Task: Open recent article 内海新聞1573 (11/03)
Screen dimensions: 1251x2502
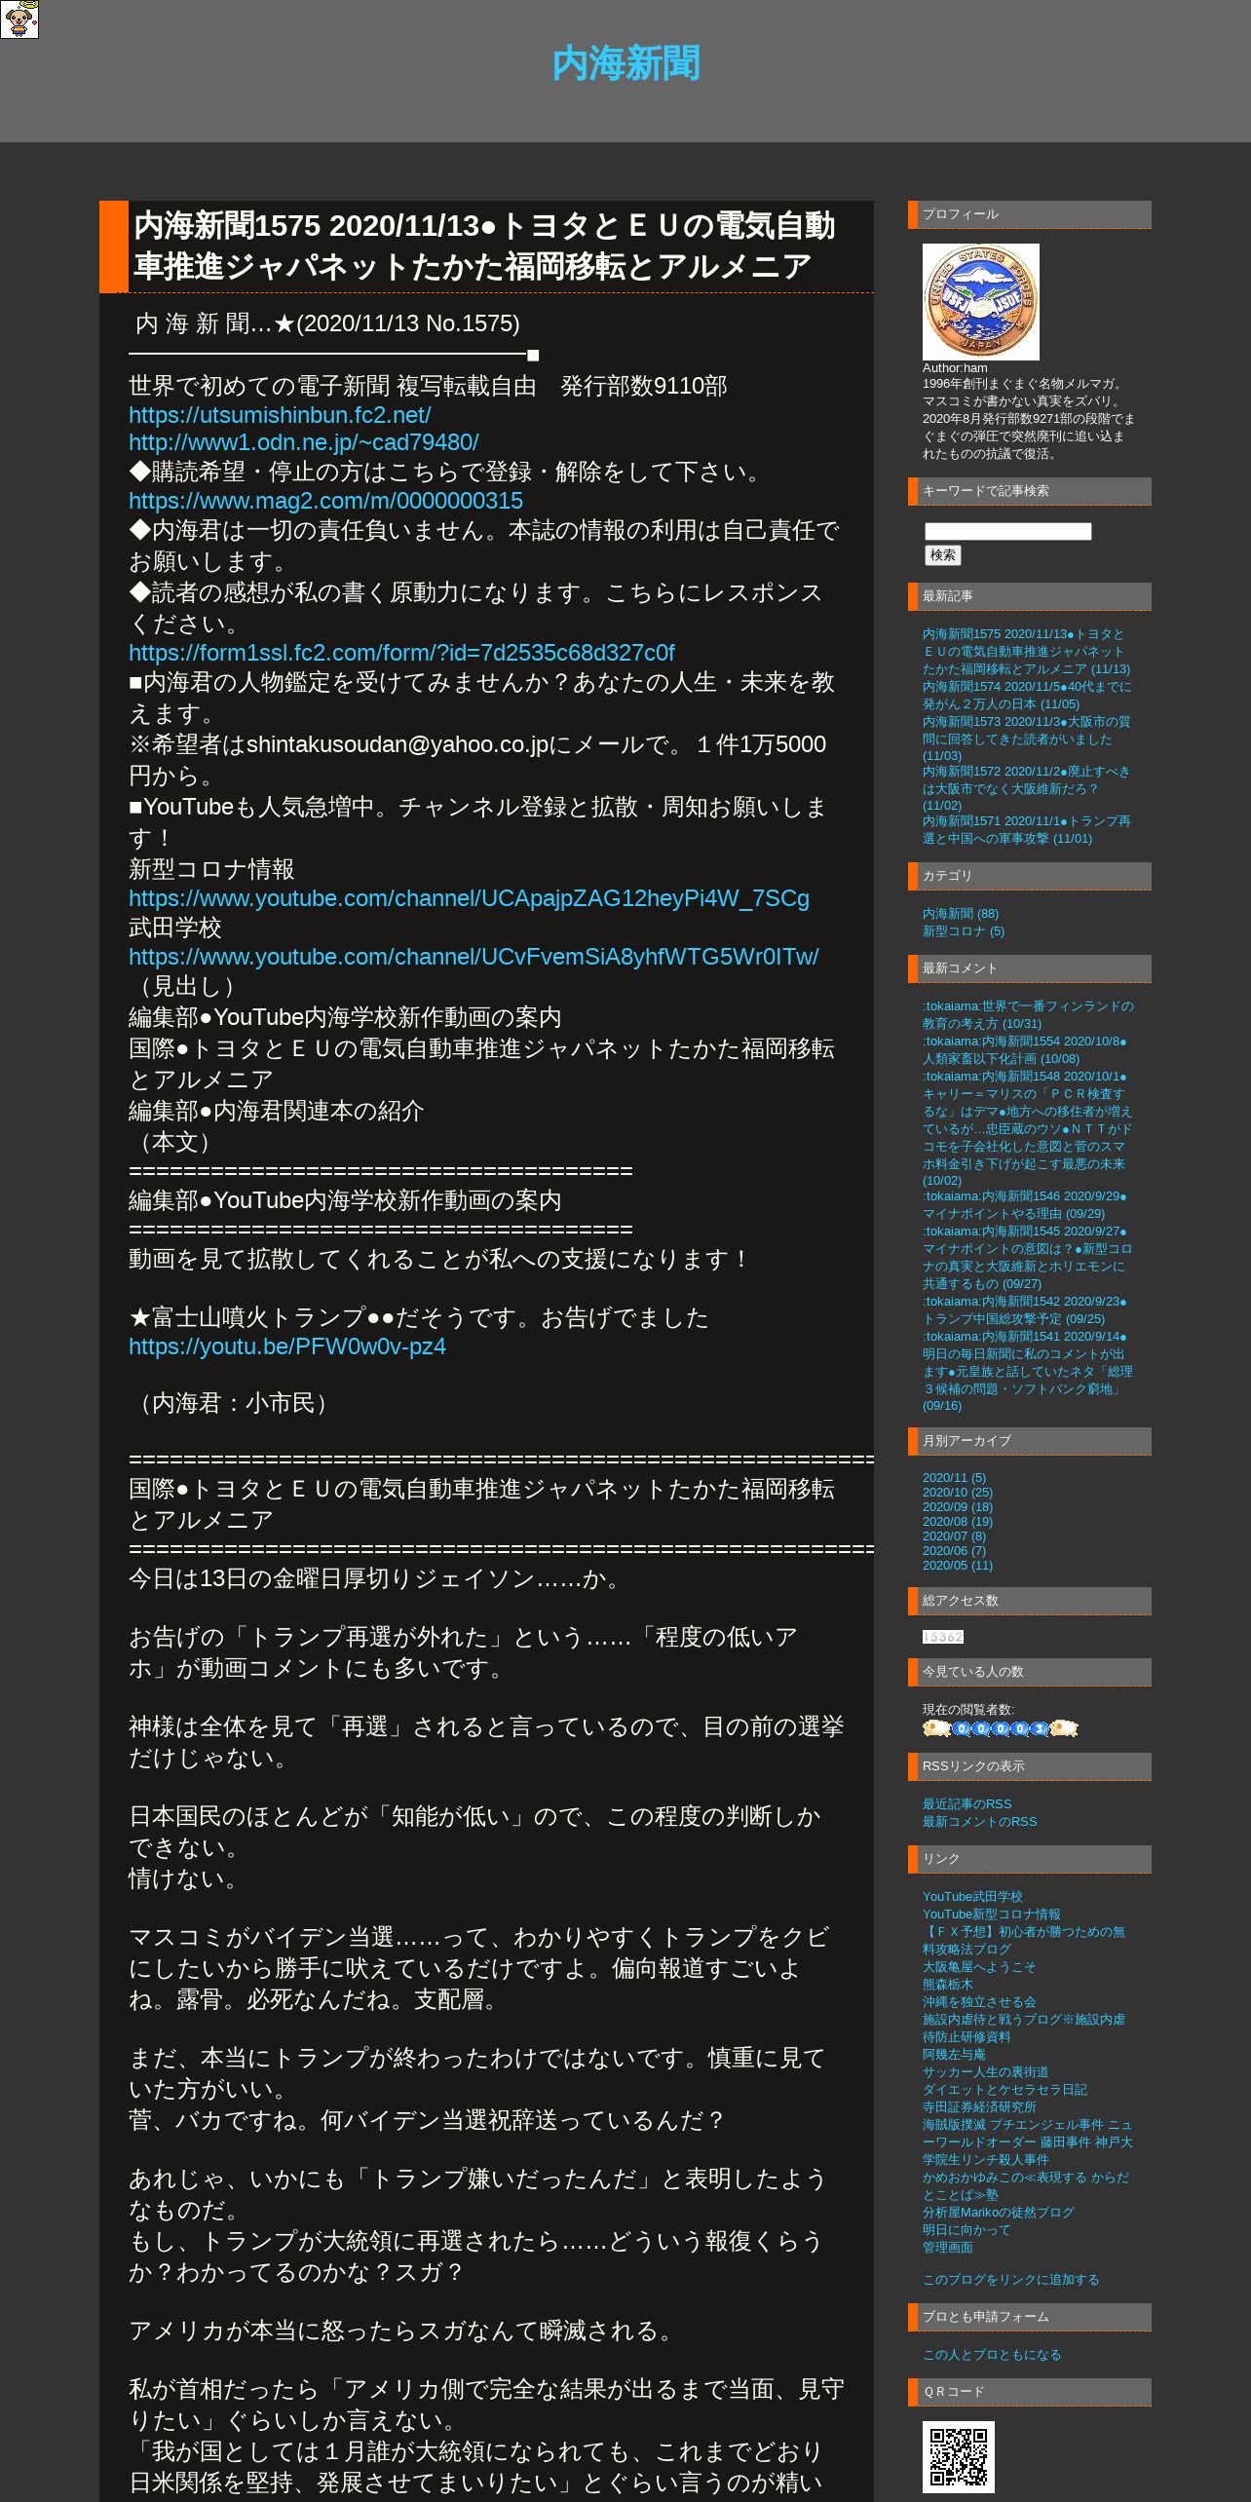Action: [x=1026, y=739]
